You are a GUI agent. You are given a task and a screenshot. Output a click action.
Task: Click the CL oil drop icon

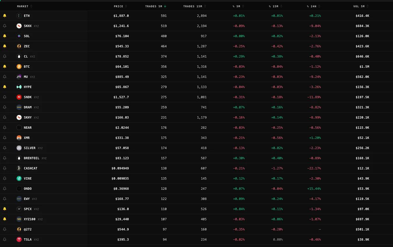(19, 56)
